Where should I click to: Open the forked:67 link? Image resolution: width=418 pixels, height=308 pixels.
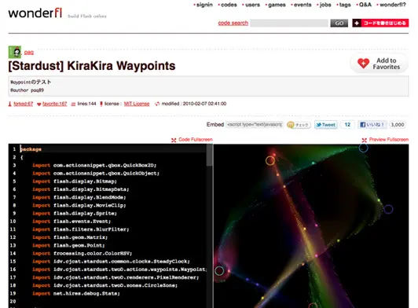[24, 104]
